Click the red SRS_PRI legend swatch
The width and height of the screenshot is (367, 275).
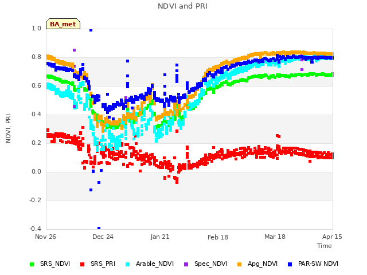[x=82, y=264]
